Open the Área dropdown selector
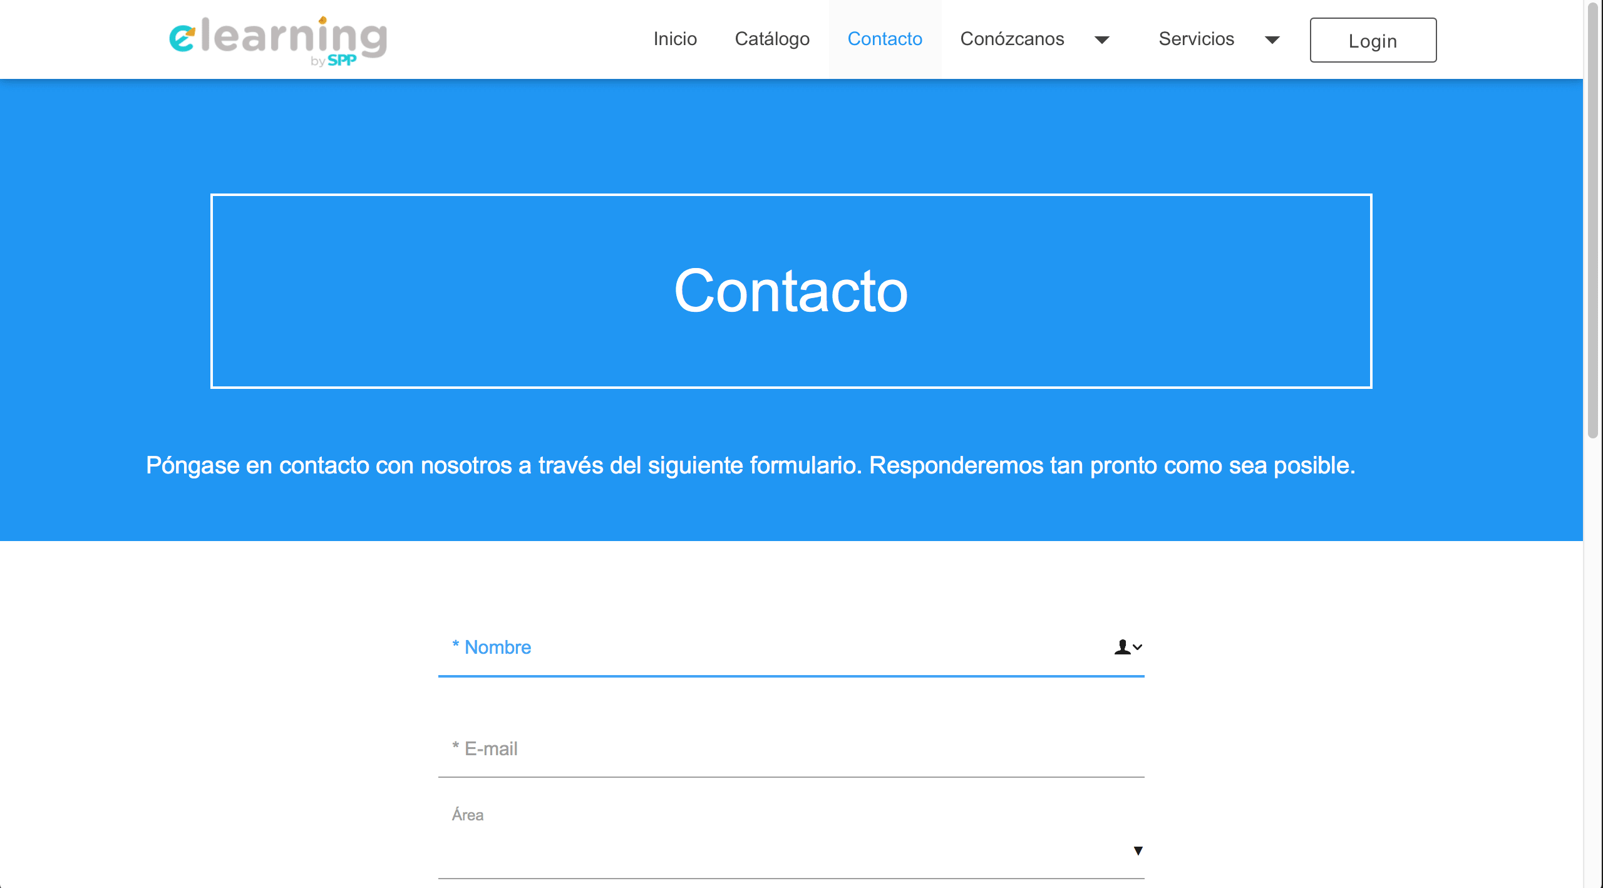 (791, 850)
